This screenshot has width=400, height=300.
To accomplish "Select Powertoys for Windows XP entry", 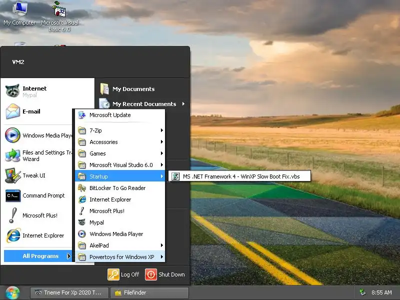I will [x=120, y=257].
